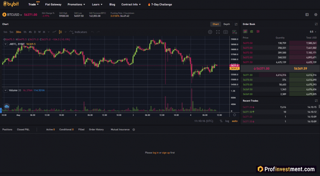Viewport: 320px width, 176px height.
Task: Open the Closed P&L tab
Action: click(x=23, y=129)
